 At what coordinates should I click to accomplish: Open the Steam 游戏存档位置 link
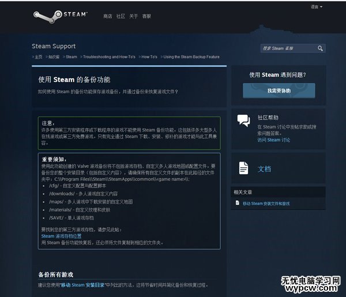pyautogui.click(x=61, y=236)
